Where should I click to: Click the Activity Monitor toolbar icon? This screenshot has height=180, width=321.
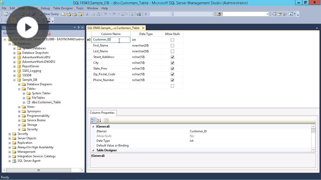[138, 14]
